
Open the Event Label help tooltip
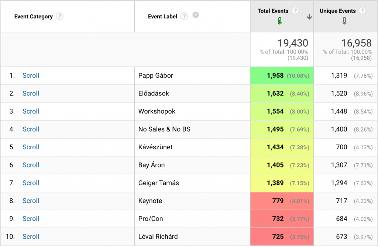184,16
